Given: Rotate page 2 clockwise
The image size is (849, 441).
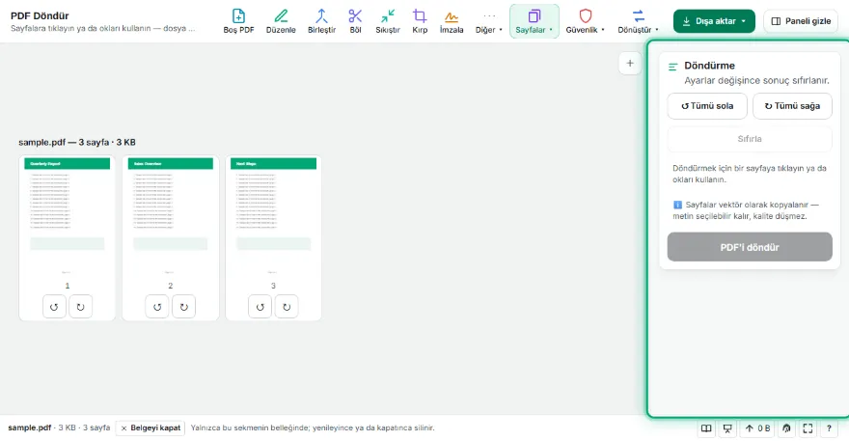Looking at the screenshot, I should tap(183, 307).
